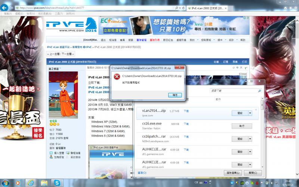Click the magnifier in the downloads search box
Image resolution: width=299 pixels, height=187 pixels.
point(259,91)
